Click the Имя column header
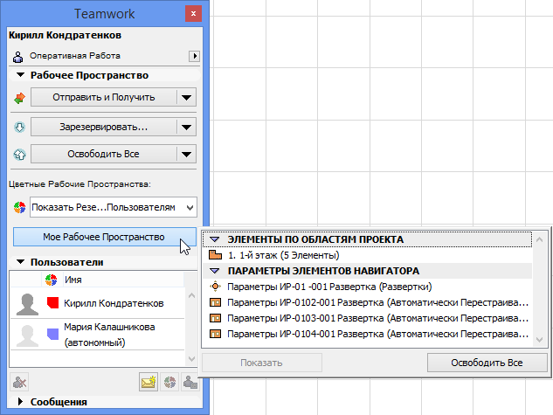The width and height of the screenshot is (553, 415). (123, 280)
